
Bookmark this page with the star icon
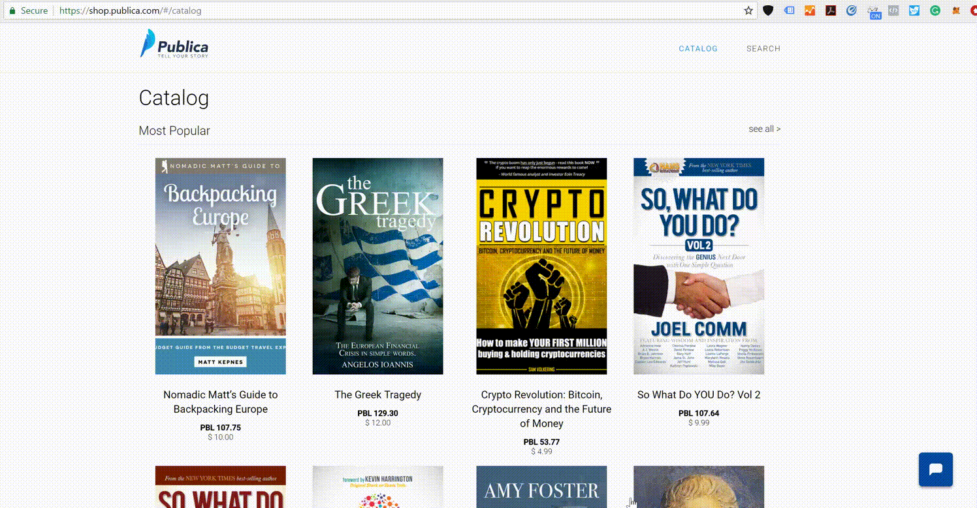pyautogui.click(x=749, y=10)
